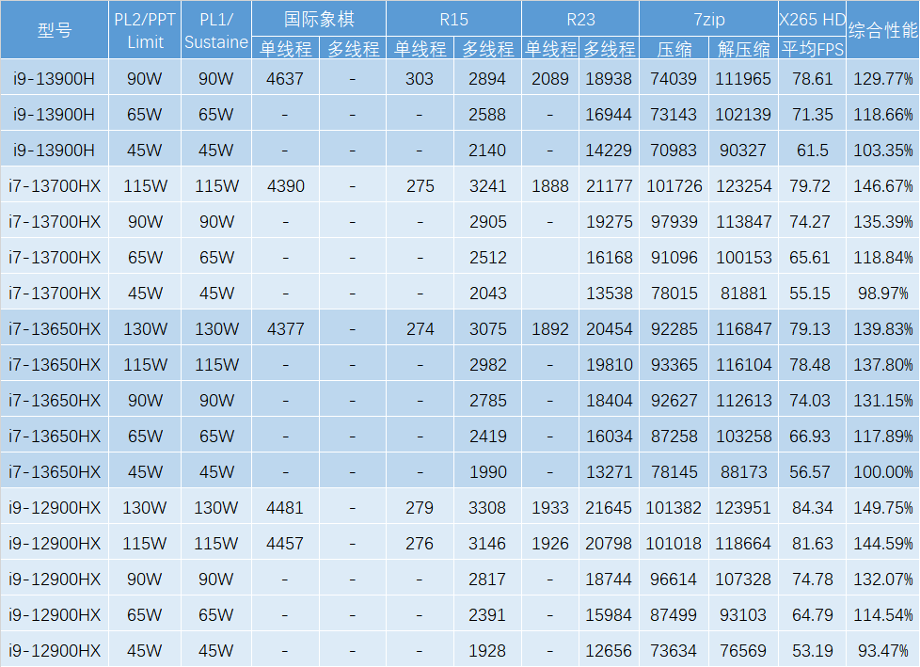Select the X265 FPS value 84.34
The width and height of the screenshot is (920, 667).
point(812,508)
